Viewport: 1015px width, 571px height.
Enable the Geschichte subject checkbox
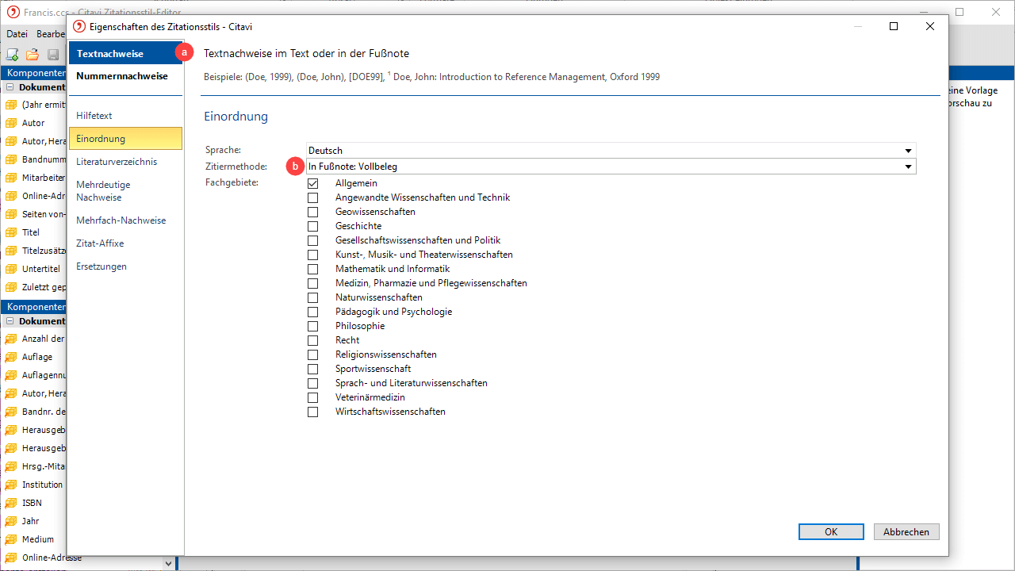click(313, 226)
